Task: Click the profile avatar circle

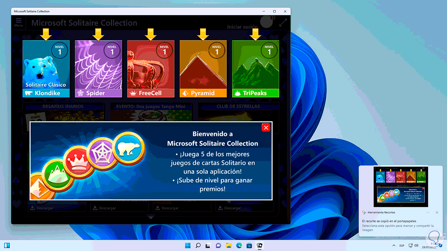Action: (266, 22)
